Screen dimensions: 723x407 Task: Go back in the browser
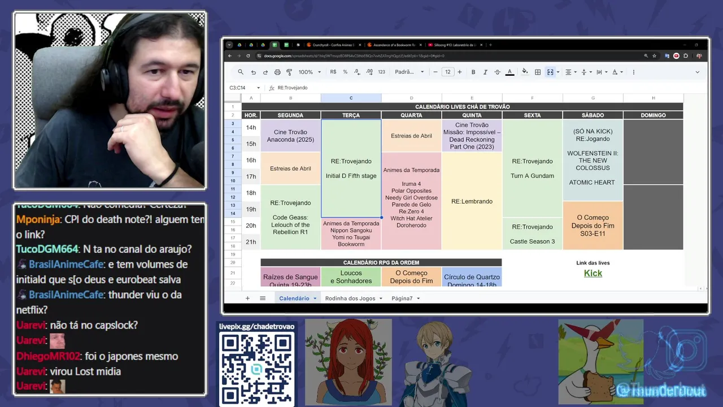coord(230,56)
